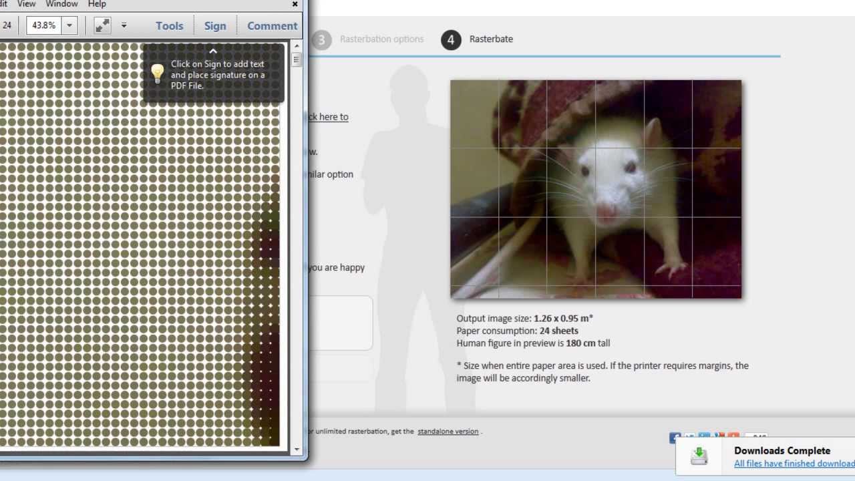This screenshot has height=481, width=855.
Task: Collapse the Sign tip with the up chevron
Action: 213,51
